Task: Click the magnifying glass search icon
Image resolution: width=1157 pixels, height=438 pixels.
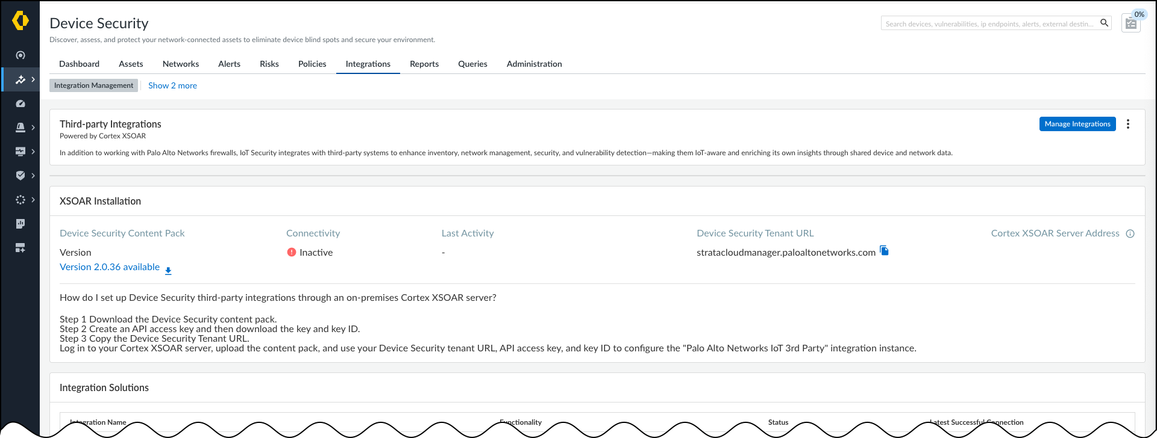Action: click(x=1105, y=23)
